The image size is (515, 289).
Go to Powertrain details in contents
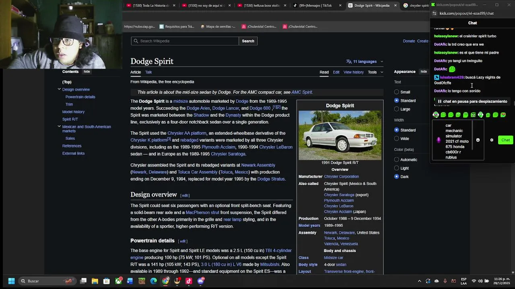tap(80, 97)
